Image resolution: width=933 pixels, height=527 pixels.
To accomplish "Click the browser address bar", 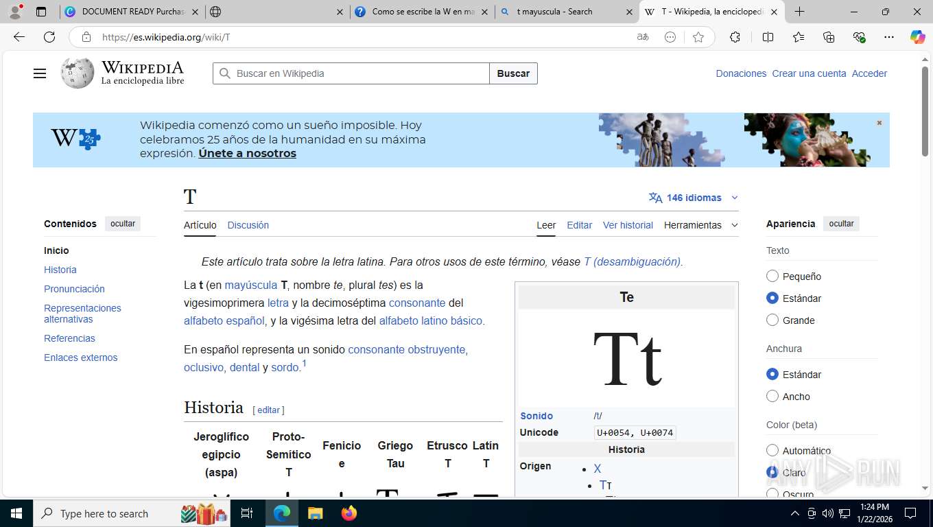I will click(357, 37).
